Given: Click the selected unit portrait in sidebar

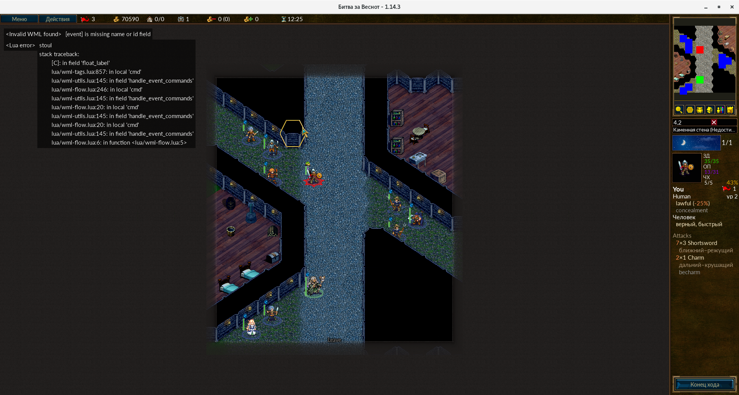Looking at the screenshot, I should (687, 168).
